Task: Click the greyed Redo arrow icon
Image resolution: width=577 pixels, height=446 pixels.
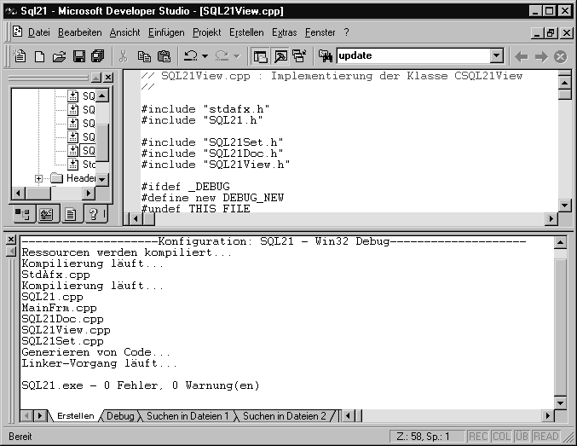Action: (x=222, y=56)
